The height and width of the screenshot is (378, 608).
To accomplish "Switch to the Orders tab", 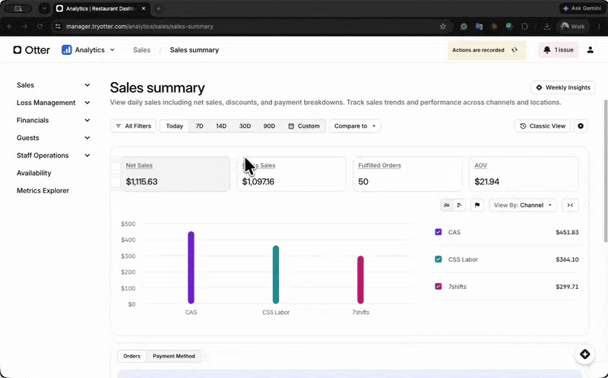I will [x=131, y=356].
